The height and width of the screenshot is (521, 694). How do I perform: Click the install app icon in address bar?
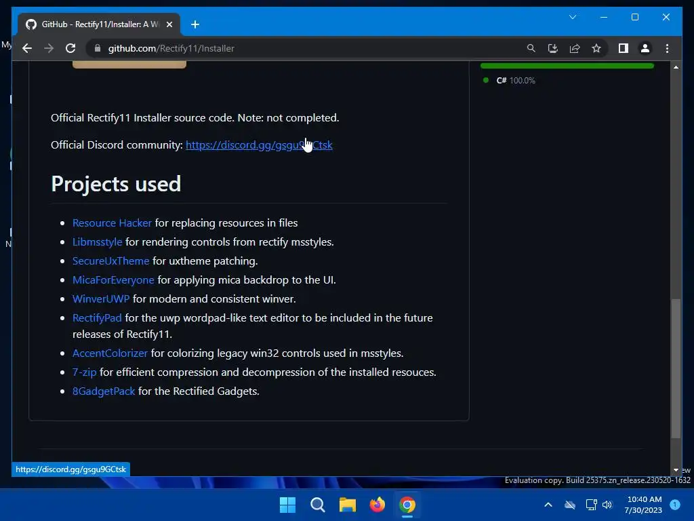[553, 48]
